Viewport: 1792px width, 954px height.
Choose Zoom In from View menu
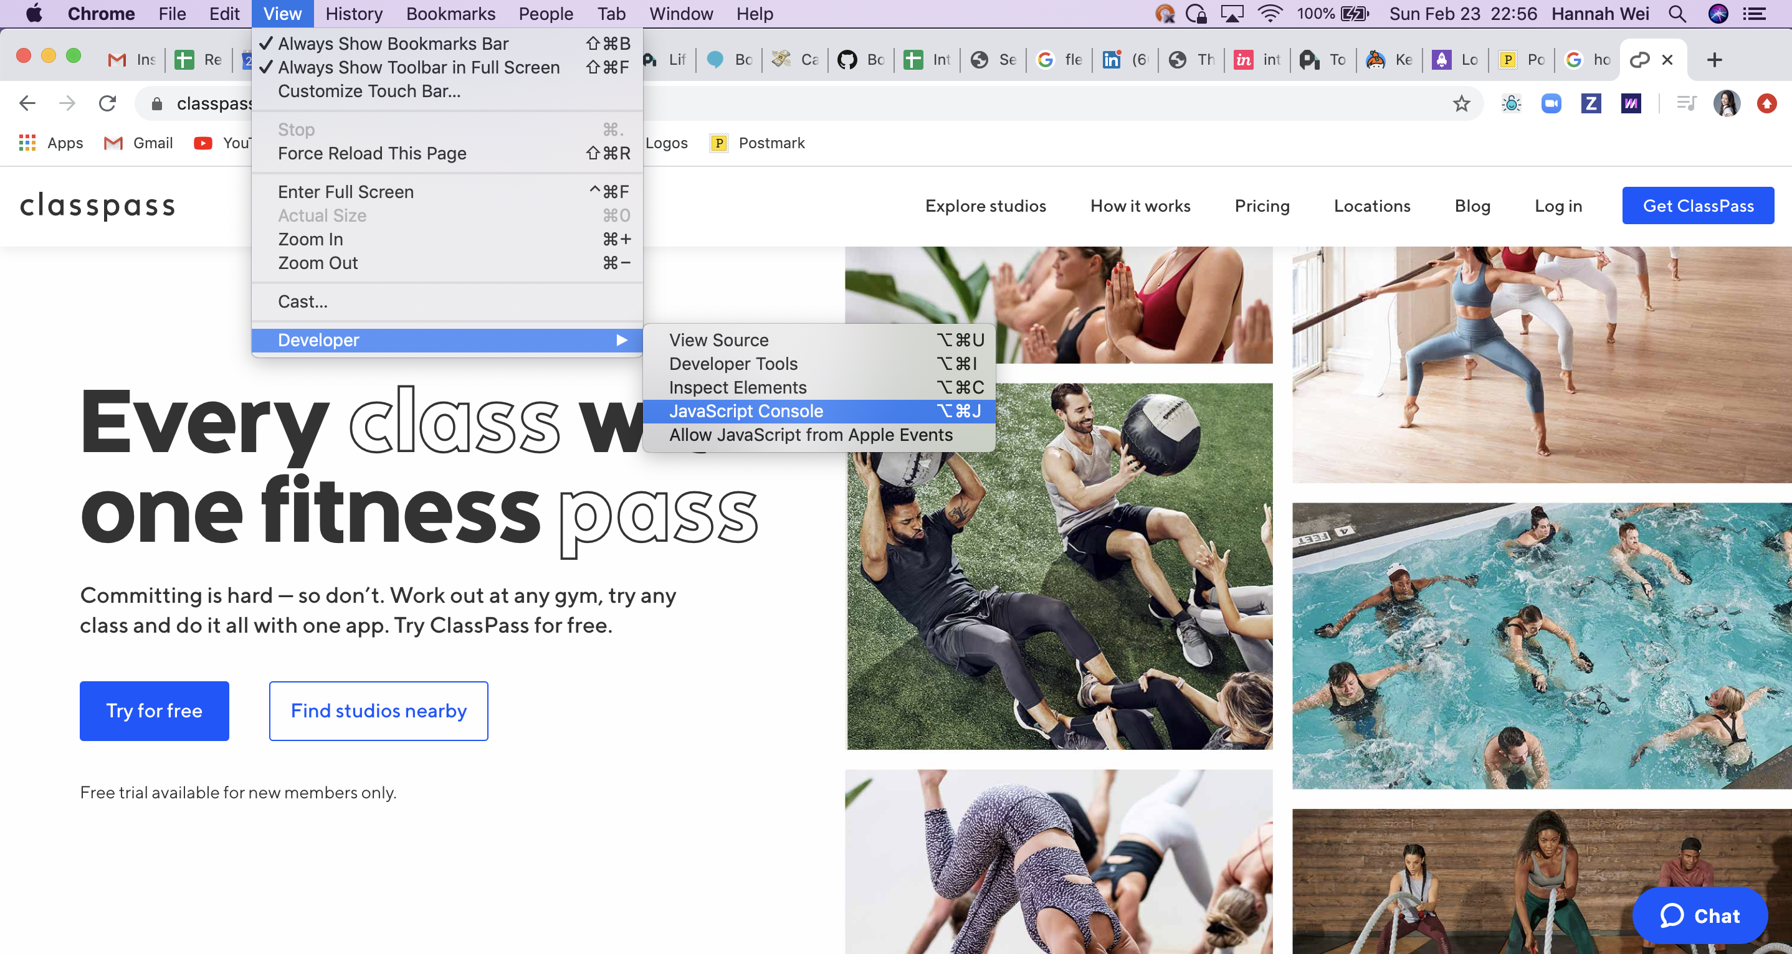pyautogui.click(x=447, y=239)
